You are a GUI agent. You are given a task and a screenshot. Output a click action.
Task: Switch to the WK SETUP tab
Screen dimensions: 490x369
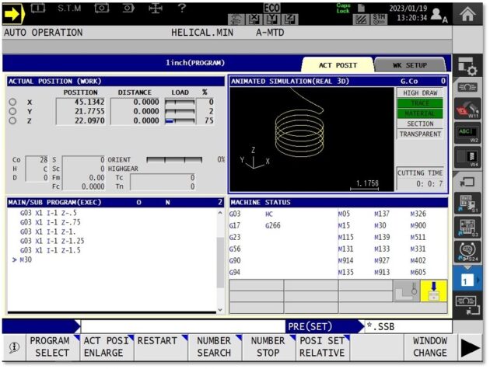(x=410, y=65)
